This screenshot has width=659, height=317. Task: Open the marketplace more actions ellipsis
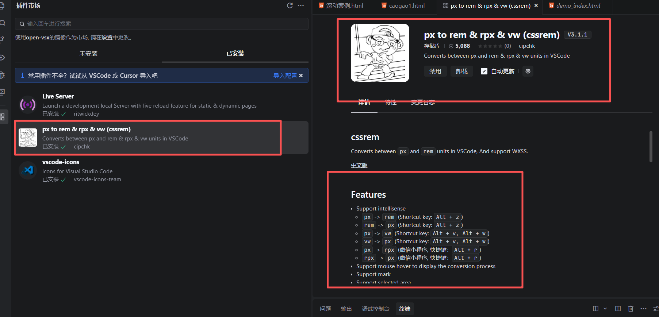(301, 5)
